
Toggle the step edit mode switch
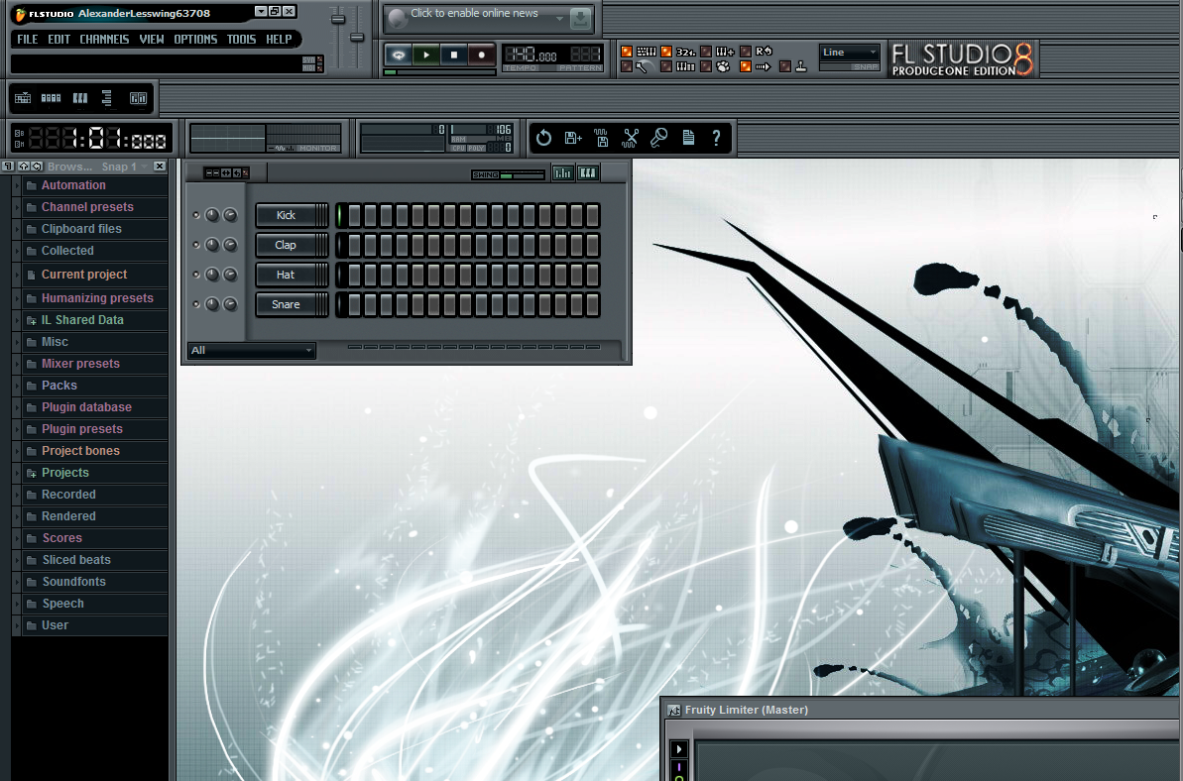click(x=666, y=66)
